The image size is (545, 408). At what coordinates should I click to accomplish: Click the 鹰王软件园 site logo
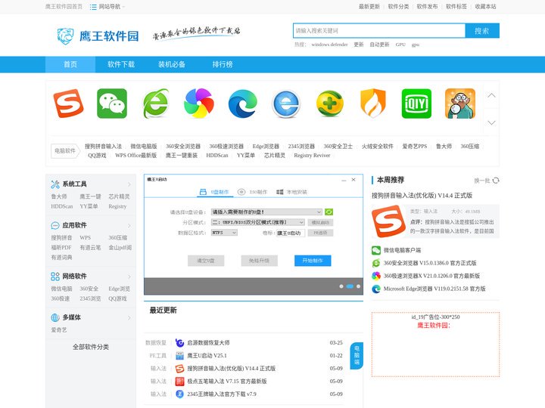coord(98,36)
